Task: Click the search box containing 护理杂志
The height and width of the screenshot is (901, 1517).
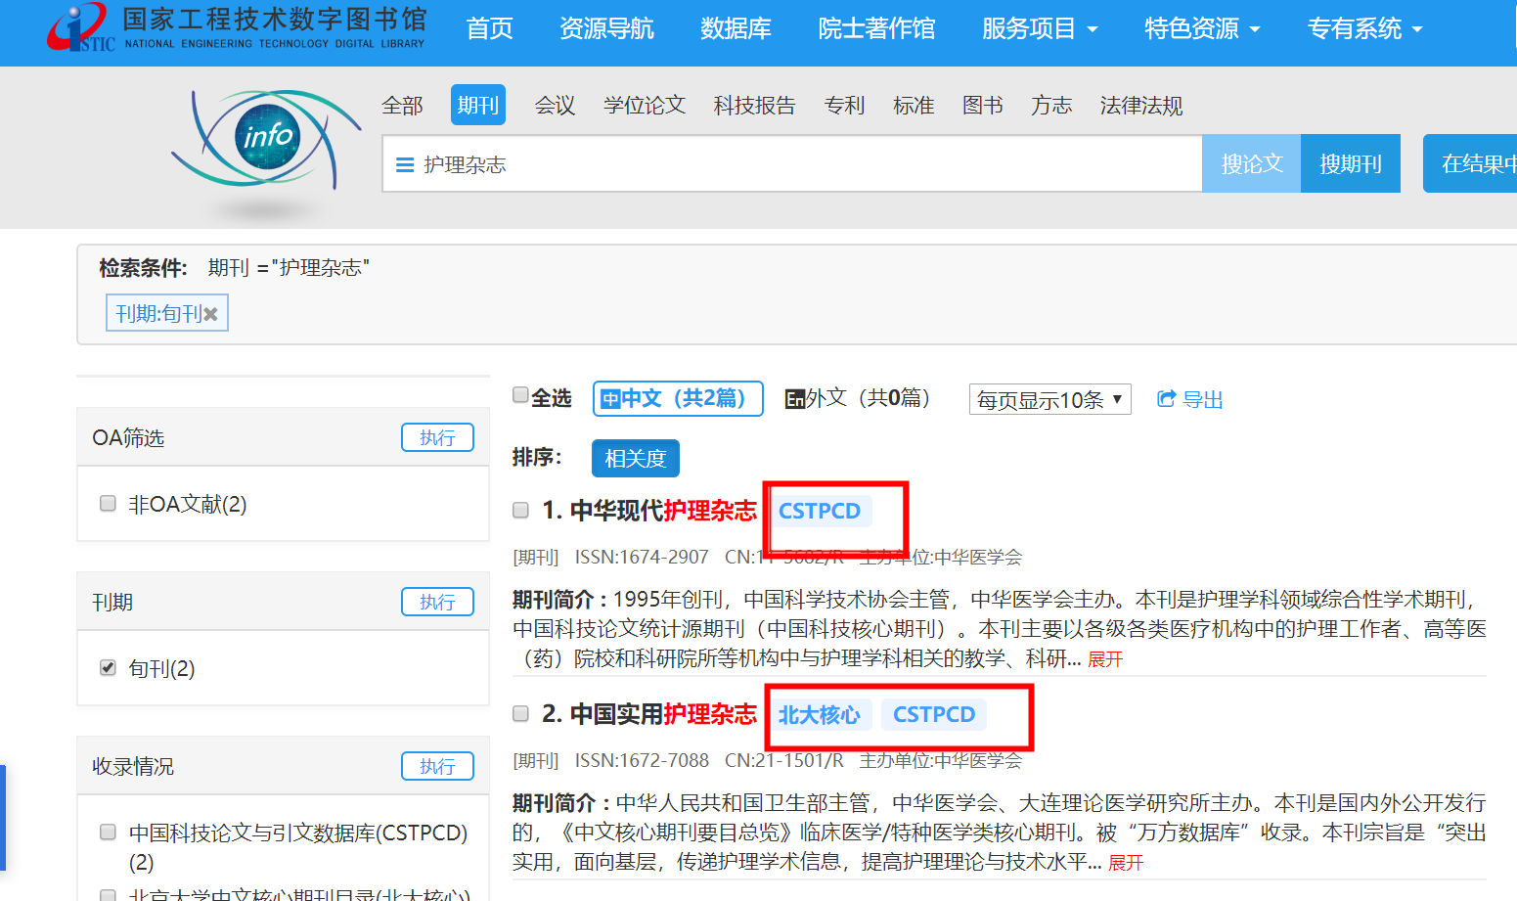Action: (792, 163)
